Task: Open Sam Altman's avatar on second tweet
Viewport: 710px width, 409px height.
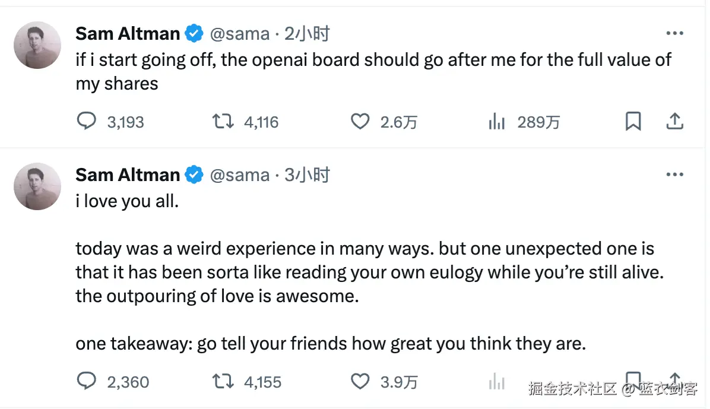Action: click(x=37, y=186)
